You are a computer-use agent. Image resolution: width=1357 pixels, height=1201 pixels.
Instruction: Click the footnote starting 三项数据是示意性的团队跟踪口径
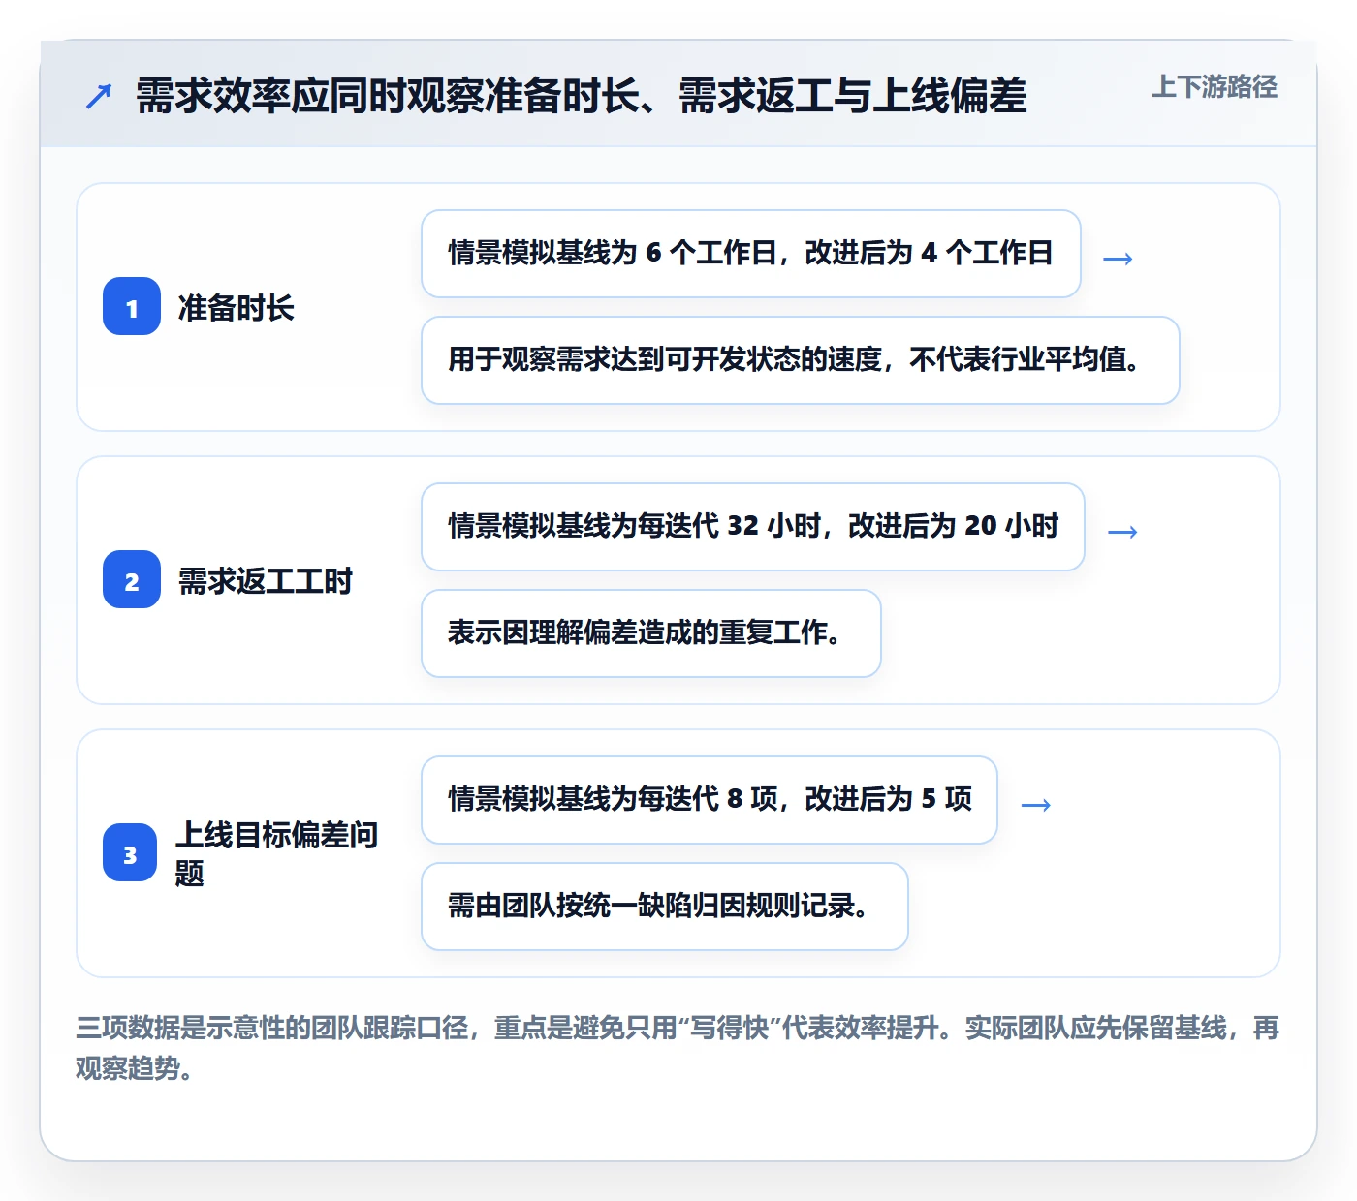point(678,1048)
